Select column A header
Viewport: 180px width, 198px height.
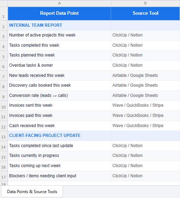coord(59,3)
